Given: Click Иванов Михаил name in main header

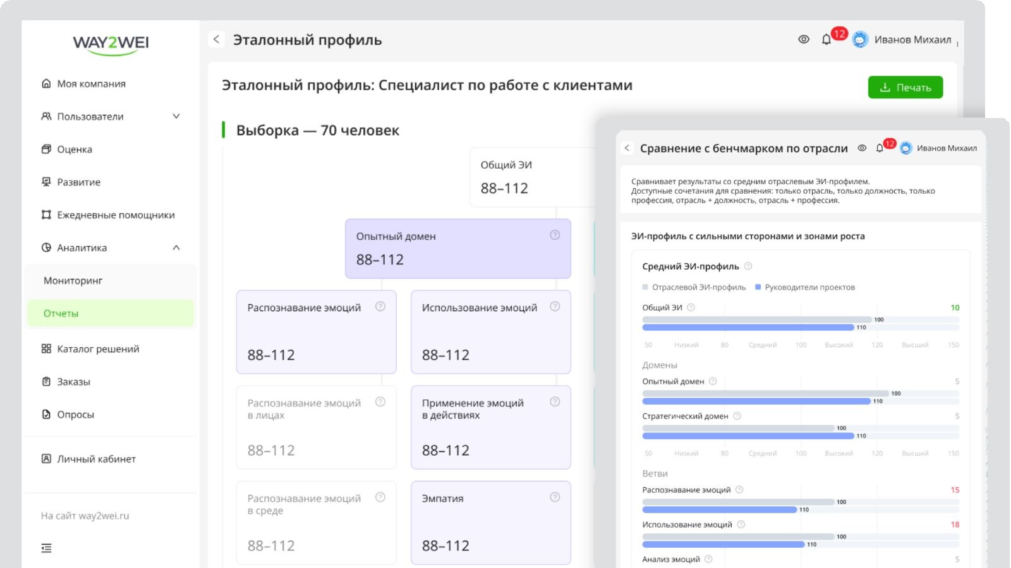Looking at the screenshot, I should 912,40.
